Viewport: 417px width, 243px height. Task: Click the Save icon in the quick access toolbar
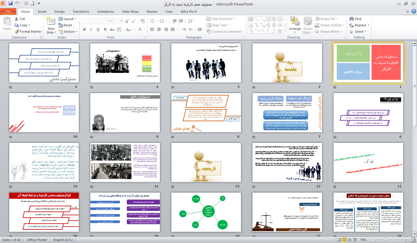(10, 4)
